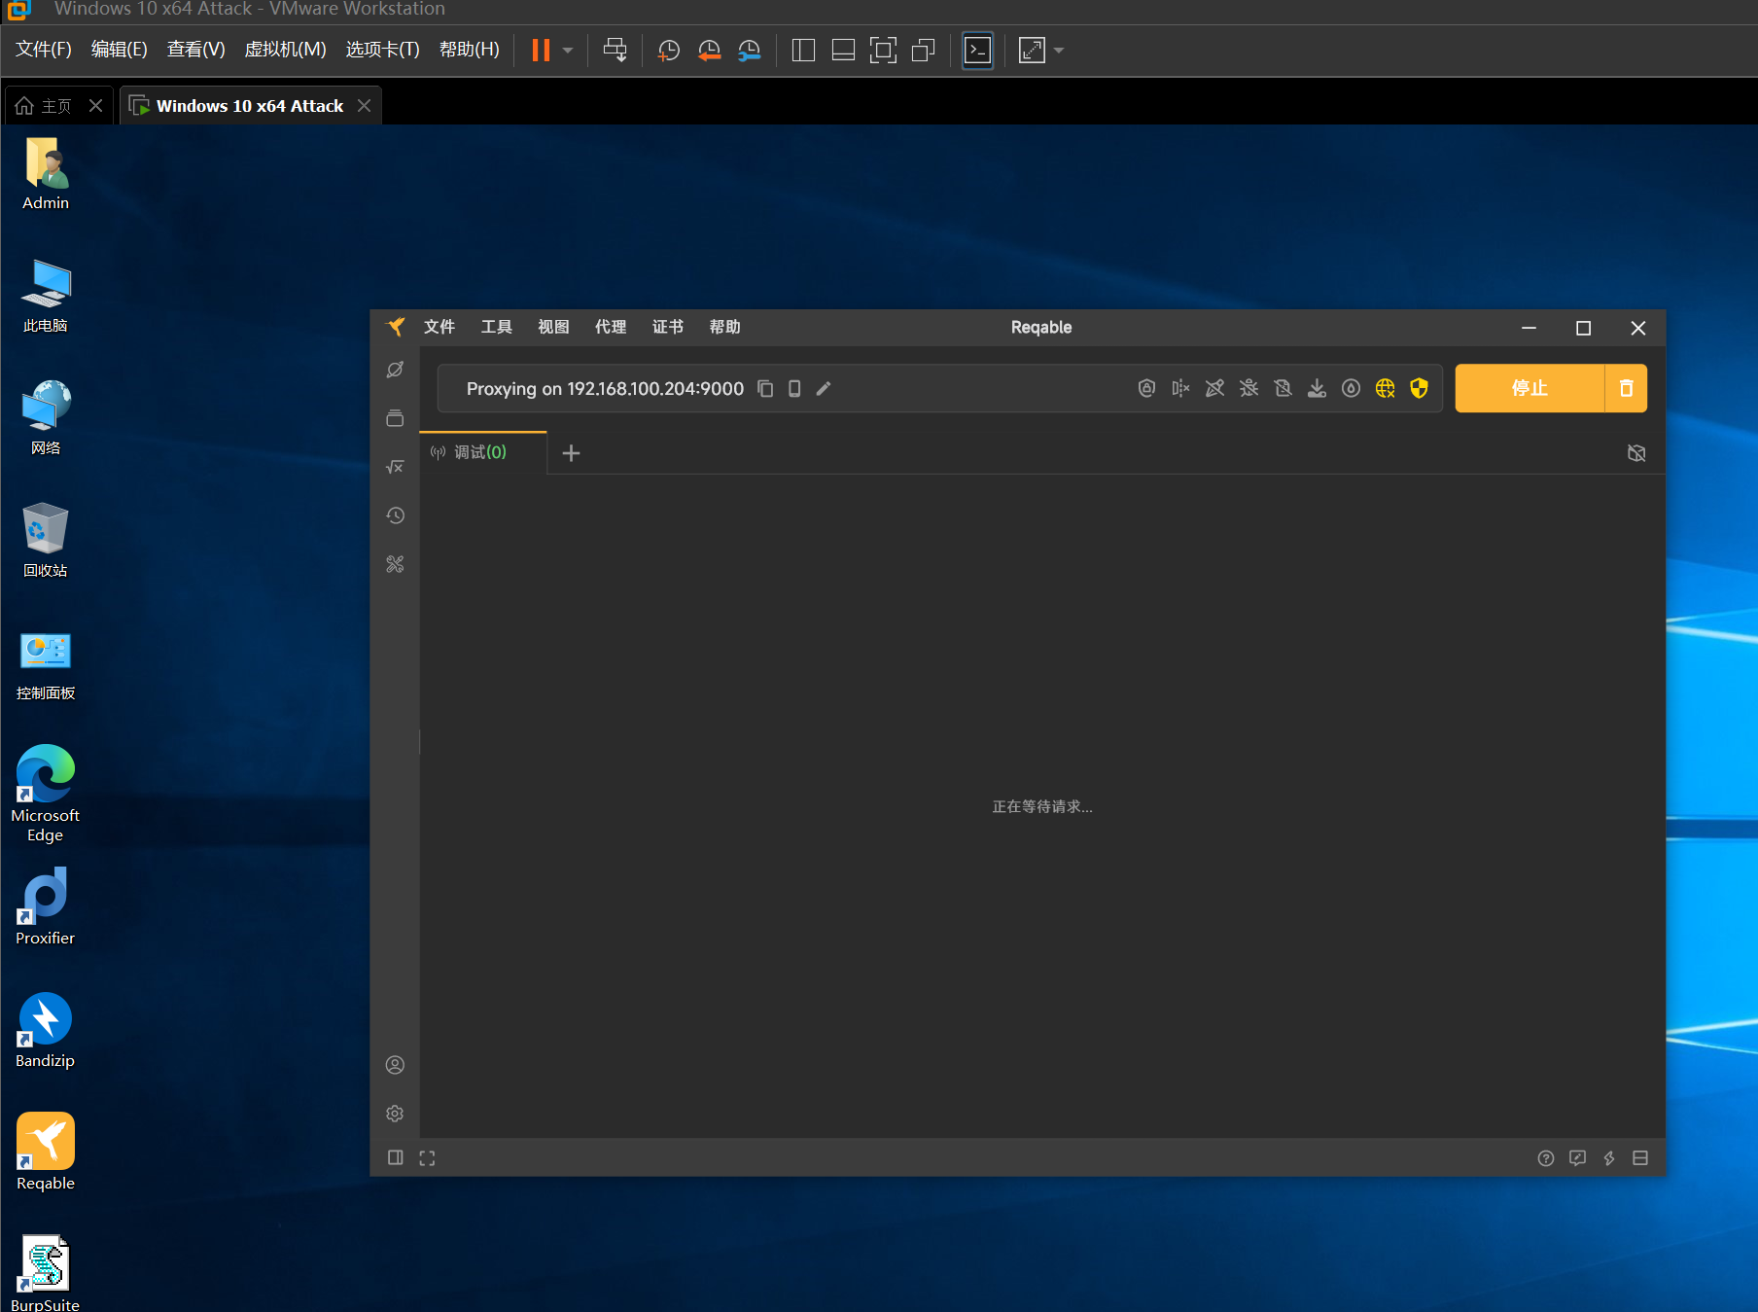
Task: Open the 虚拟机(M) menu in VMware
Action: click(x=285, y=50)
